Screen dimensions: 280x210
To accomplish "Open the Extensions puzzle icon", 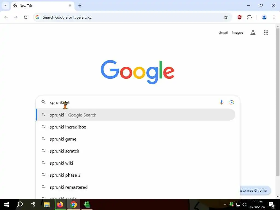I will click(249, 17).
